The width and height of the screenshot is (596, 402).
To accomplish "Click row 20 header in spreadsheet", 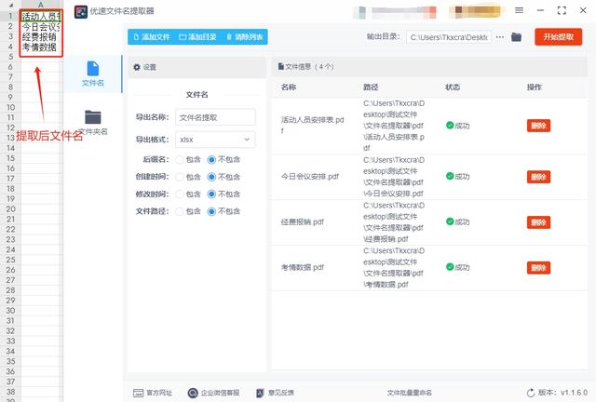I will (10, 209).
